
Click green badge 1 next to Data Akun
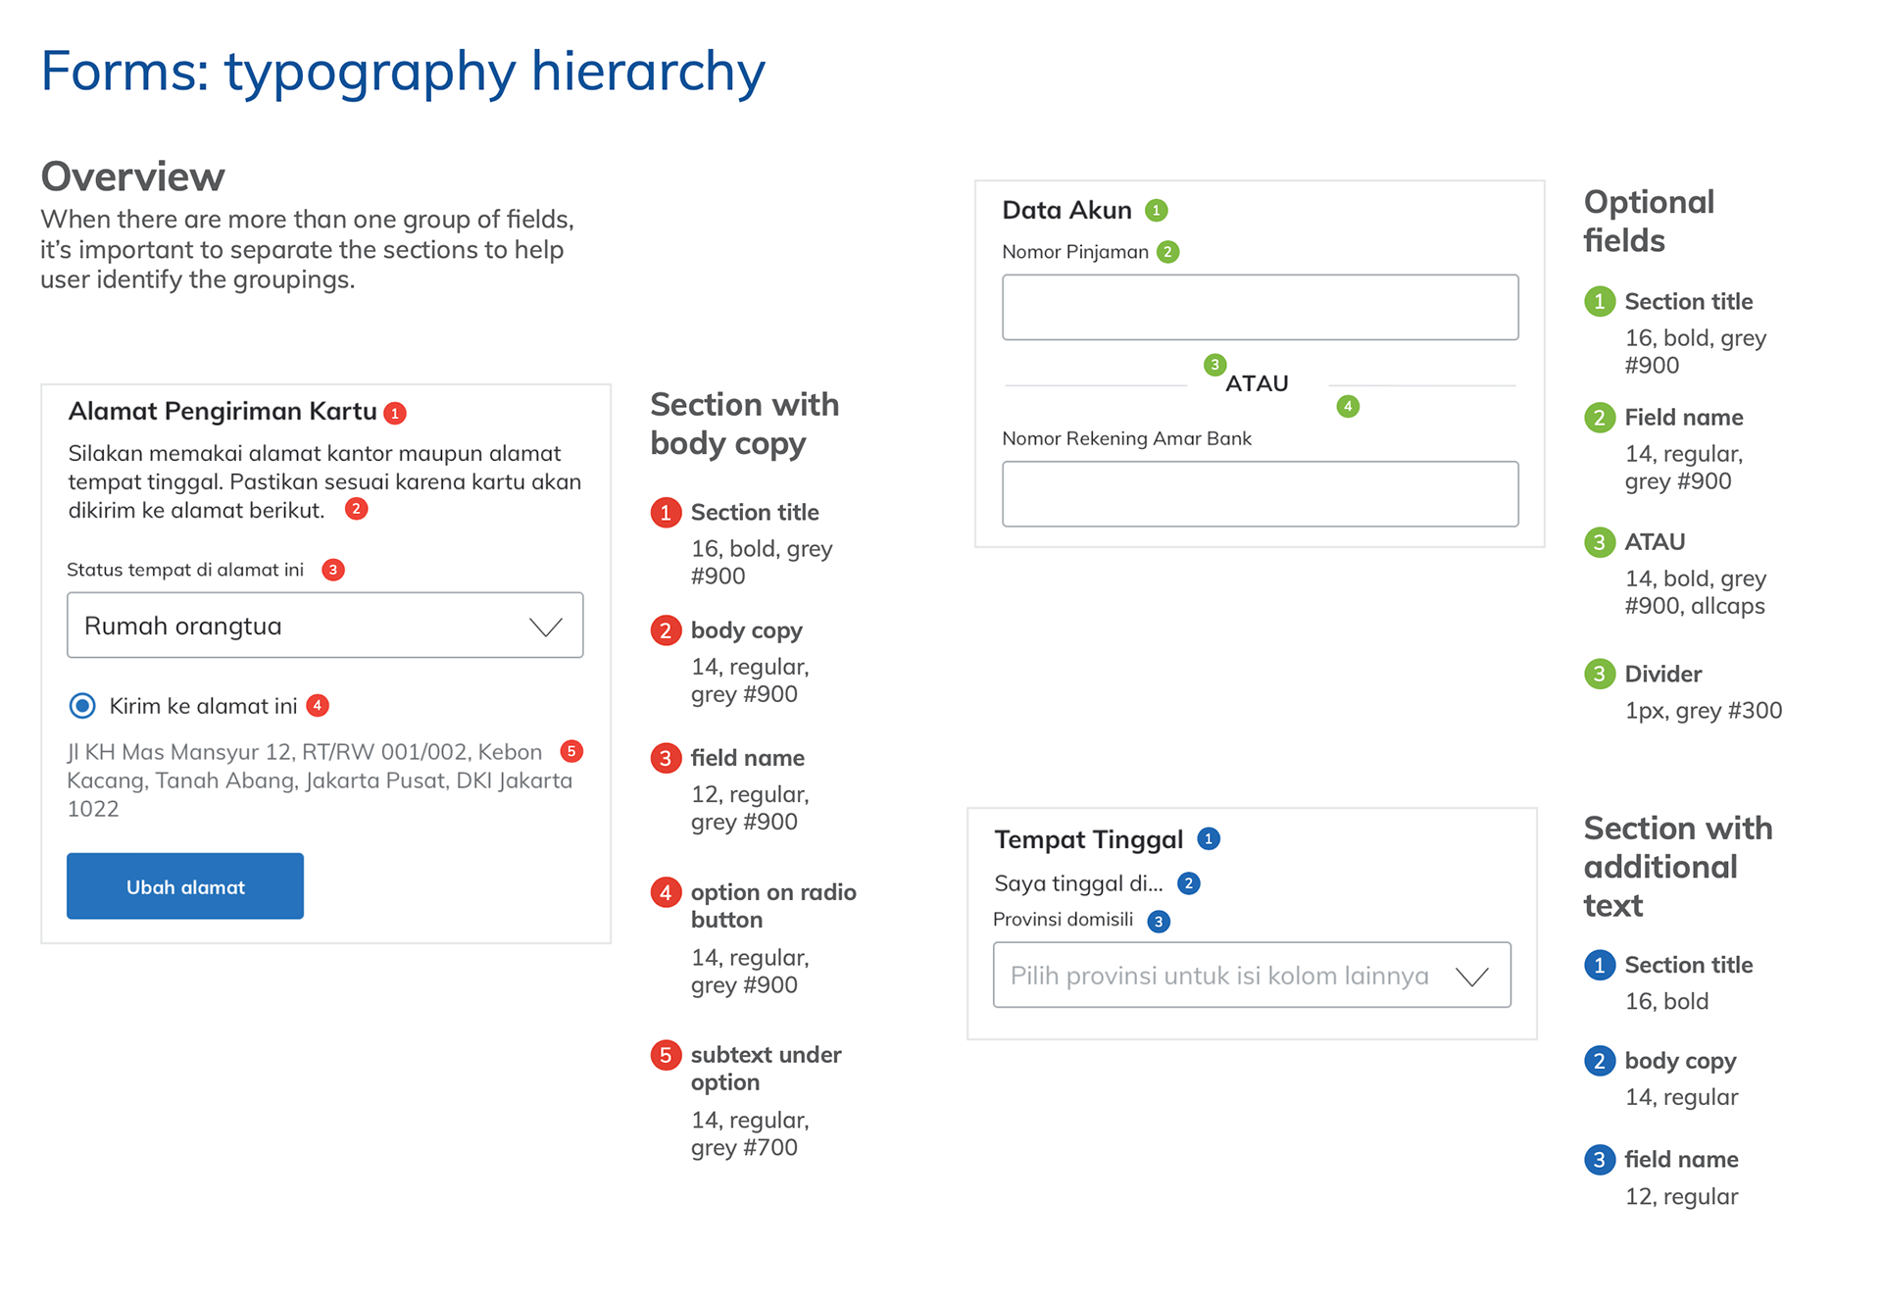point(1157,210)
